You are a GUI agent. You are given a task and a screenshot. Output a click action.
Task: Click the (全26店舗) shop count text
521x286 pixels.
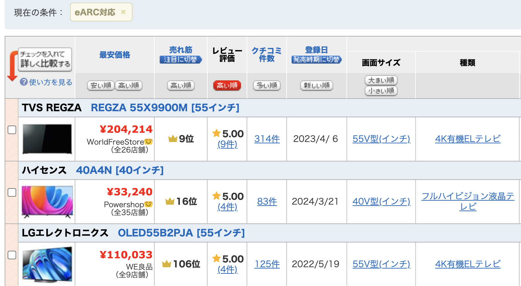tap(130, 150)
